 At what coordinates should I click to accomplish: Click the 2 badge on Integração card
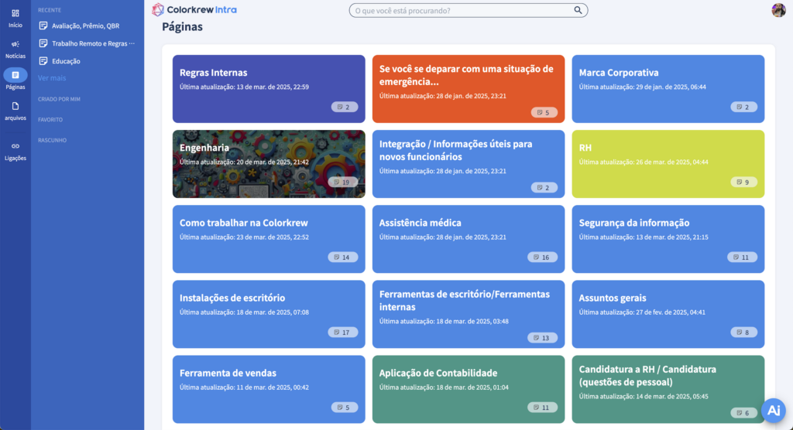544,187
